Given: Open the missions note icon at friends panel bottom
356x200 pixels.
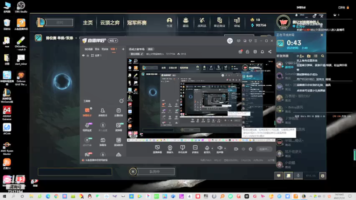Looking at the screenshot, I should 288,176.
